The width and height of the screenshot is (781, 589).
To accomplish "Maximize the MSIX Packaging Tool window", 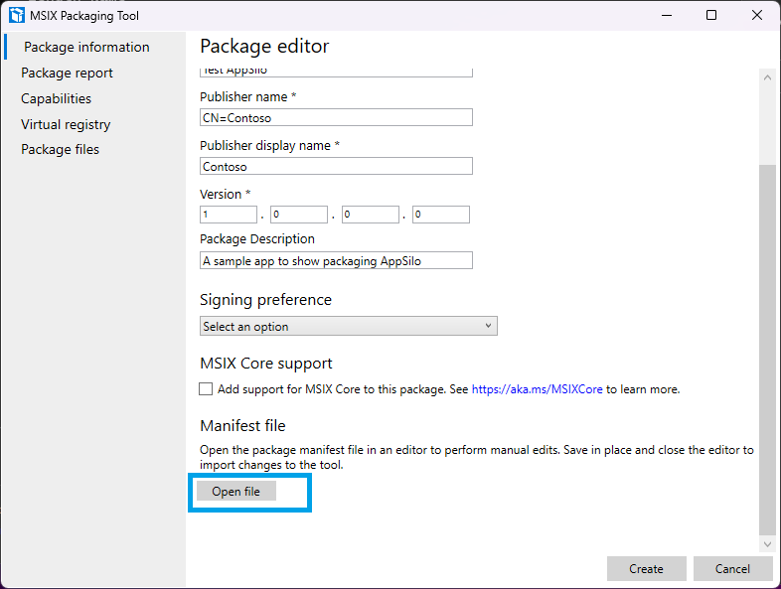I will pos(711,15).
